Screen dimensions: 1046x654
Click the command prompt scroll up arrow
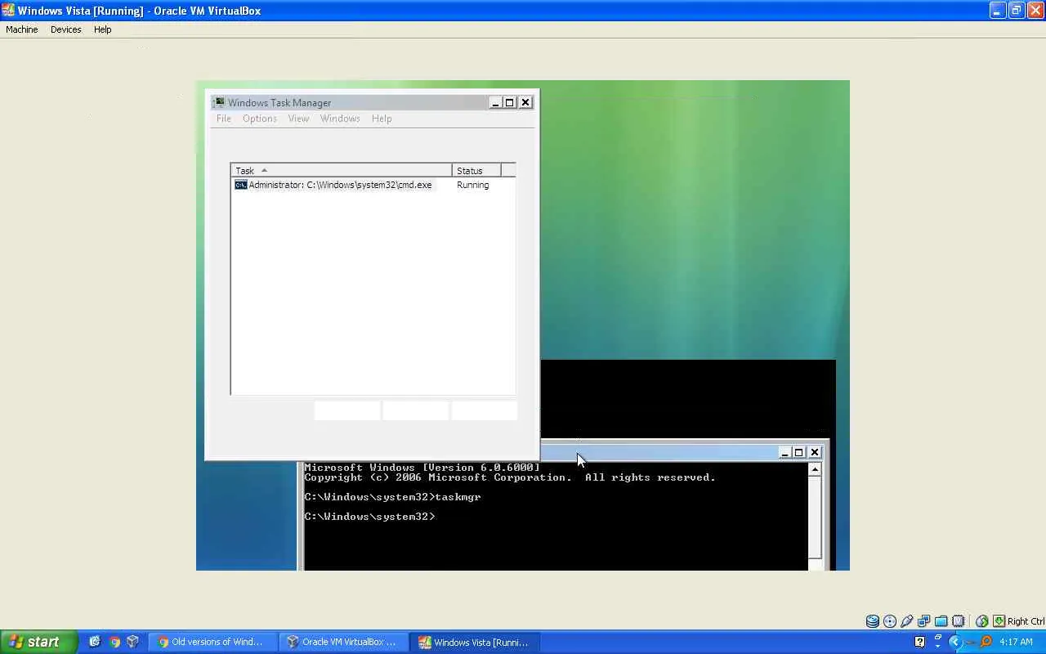(x=815, y=469)
